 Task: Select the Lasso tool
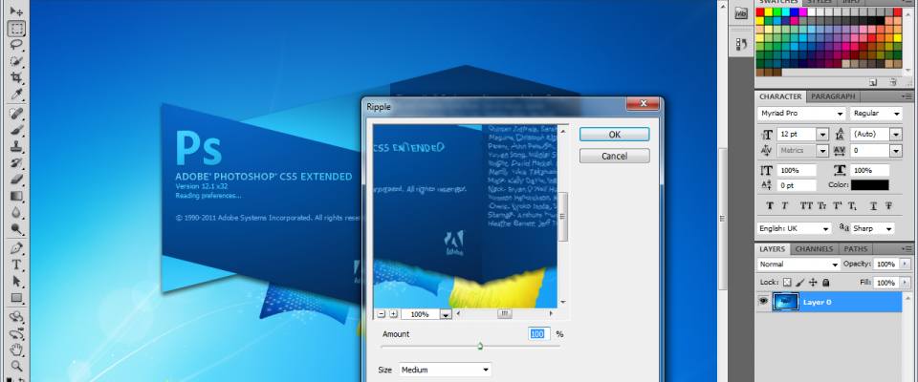click(x=16, y=45)
